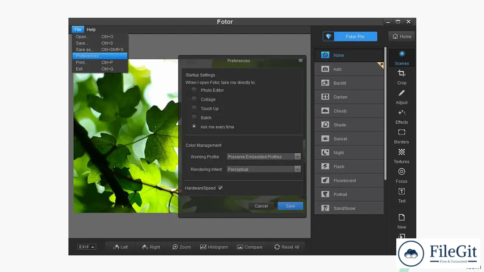Viewport: 484px width, 272px height.
Task: Click the Fotor Pro button
Action: (350, 36)
